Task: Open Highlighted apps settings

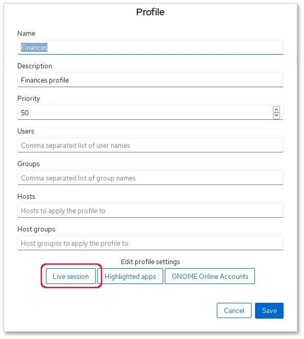Action: [x=130, y=276]
